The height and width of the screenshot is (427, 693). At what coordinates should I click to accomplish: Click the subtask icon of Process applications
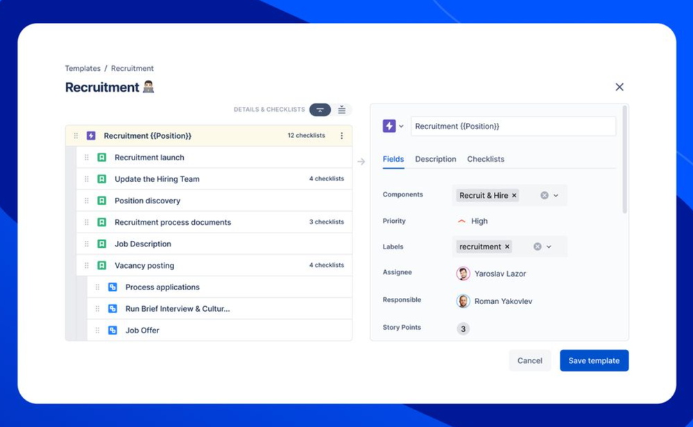pos(112,287)
